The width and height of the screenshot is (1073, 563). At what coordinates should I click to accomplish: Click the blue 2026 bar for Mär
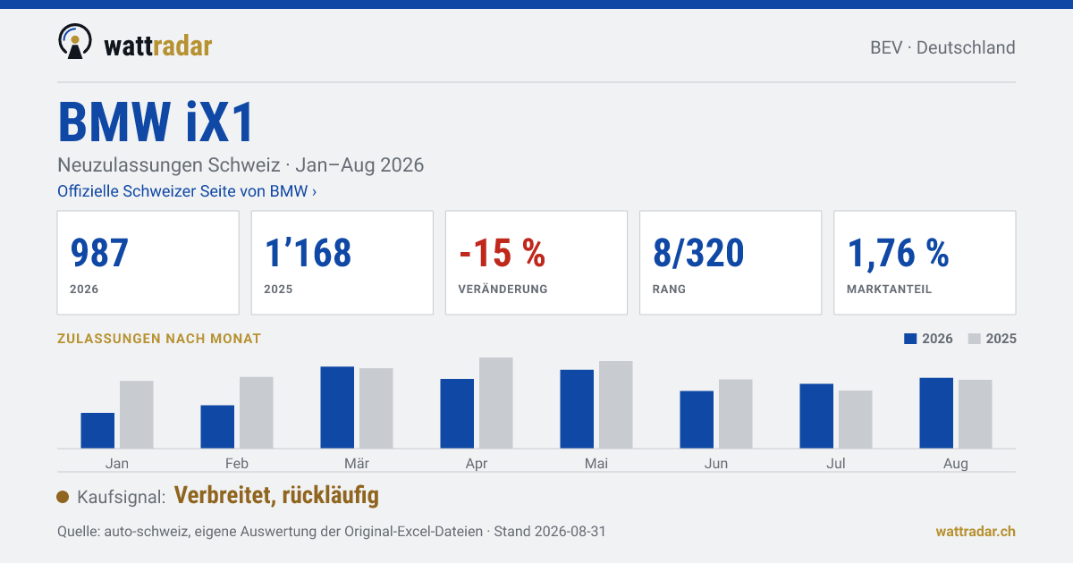(337, 408)
